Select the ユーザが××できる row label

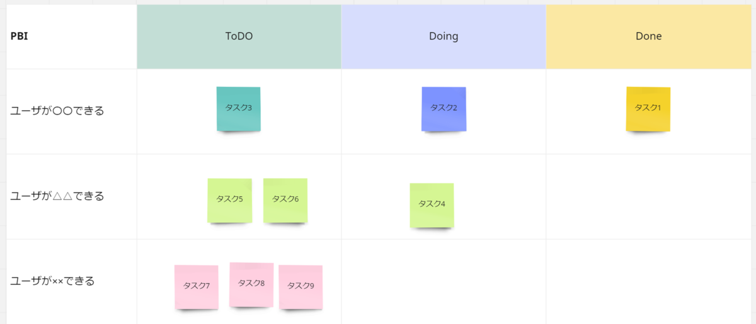coord(53,281)
